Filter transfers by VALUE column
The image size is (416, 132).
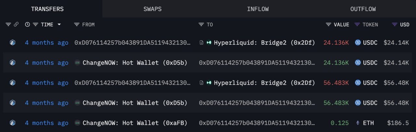pyautogui.click(x=329, y=25)
